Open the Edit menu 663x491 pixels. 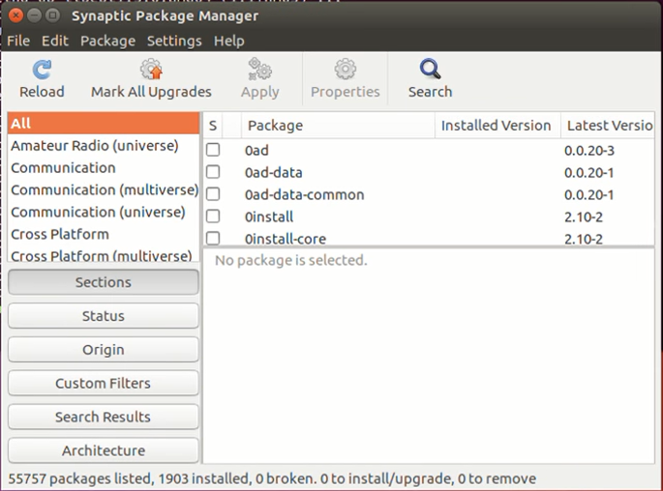coord(55,41)
